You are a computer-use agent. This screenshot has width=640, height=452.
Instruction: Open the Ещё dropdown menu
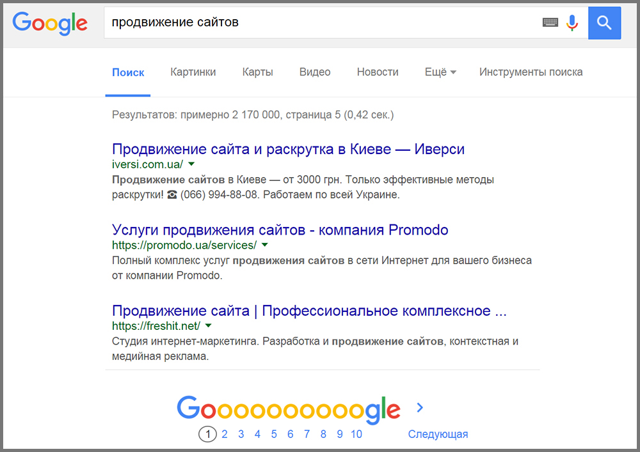pyautogui.click(x=440, y=72)
